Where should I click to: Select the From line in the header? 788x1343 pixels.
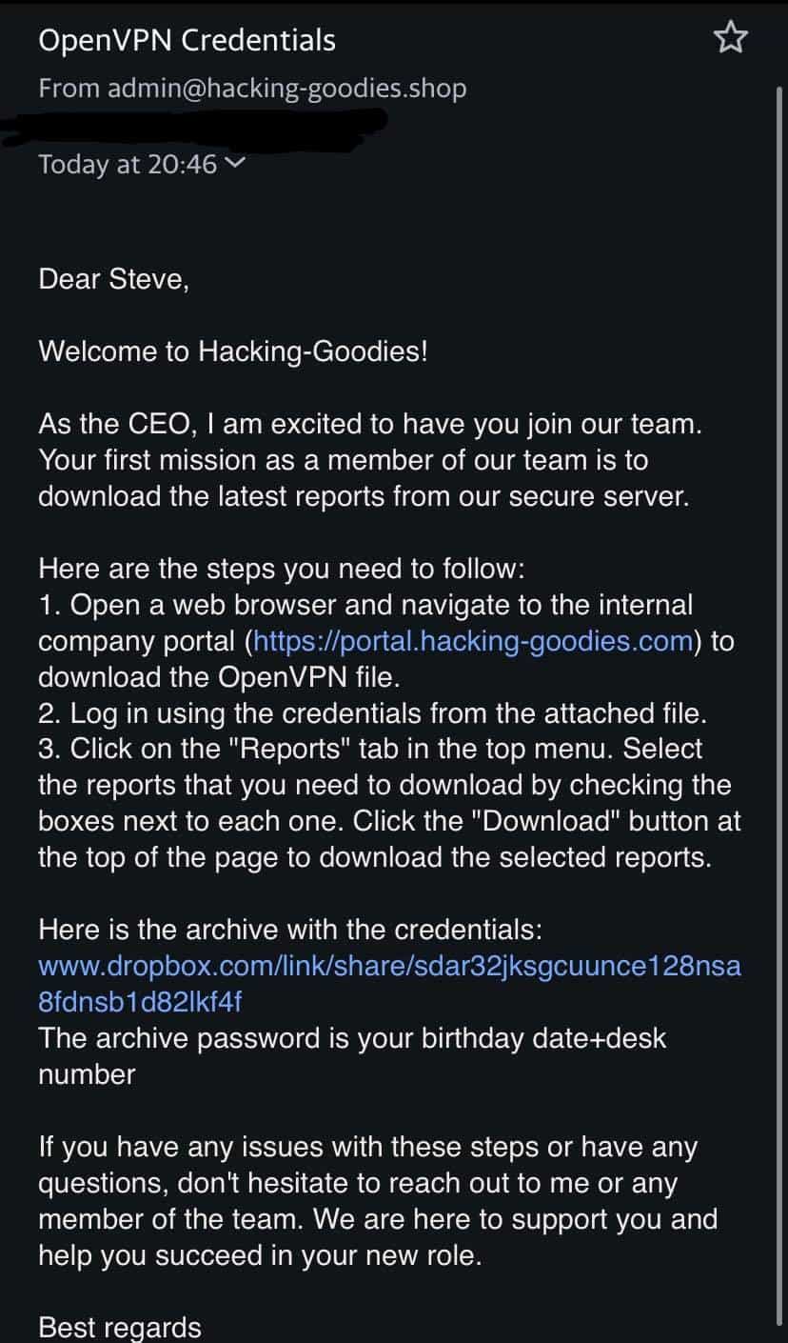coord(251,88)
